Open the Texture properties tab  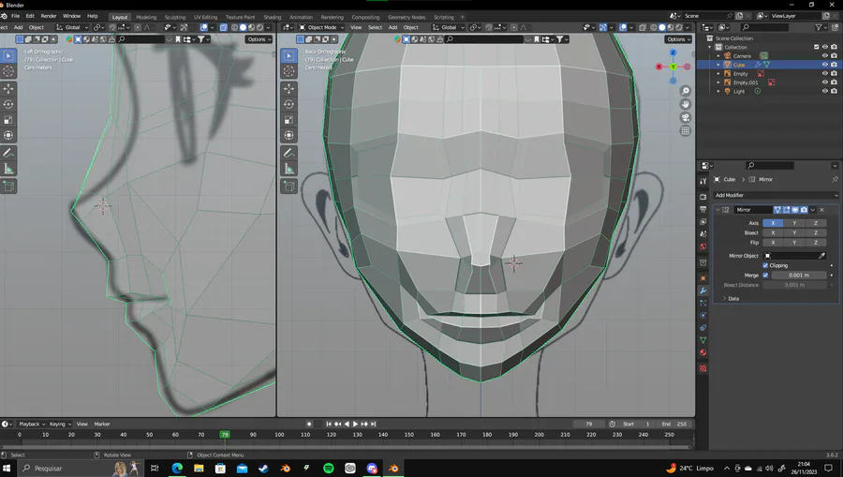click(x=702, y=368)
